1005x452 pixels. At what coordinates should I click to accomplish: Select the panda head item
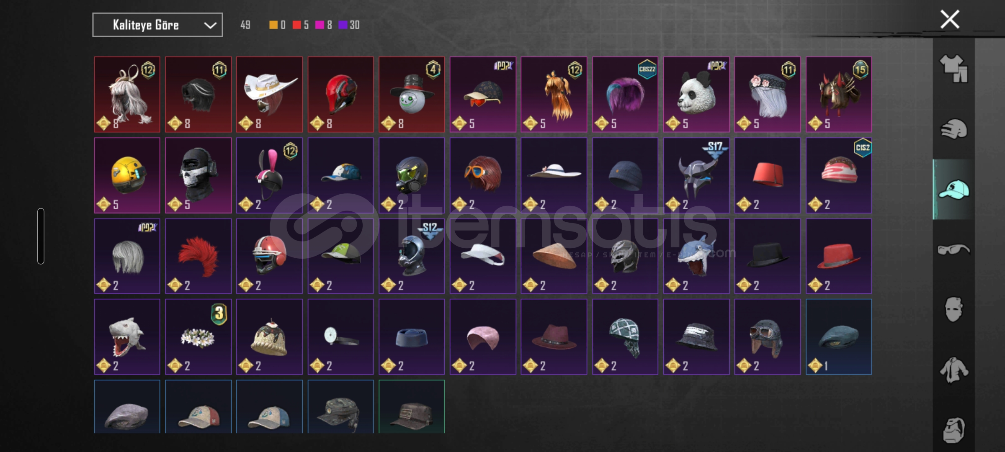[x=696, y=95]
